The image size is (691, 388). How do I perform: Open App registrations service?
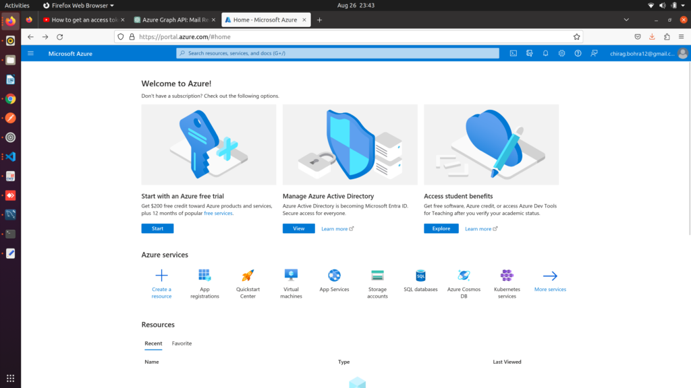point(204,284)
